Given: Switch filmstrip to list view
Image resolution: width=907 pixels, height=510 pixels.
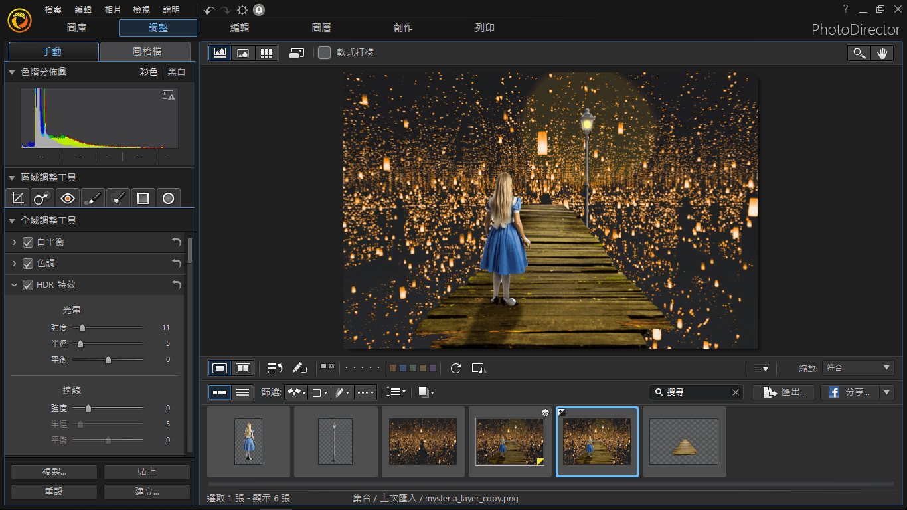Looking at the screenshot, I should 243,392.
